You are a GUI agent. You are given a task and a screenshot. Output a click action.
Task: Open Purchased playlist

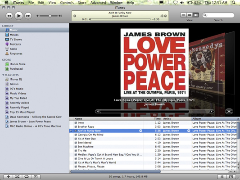tap(16, 69)
